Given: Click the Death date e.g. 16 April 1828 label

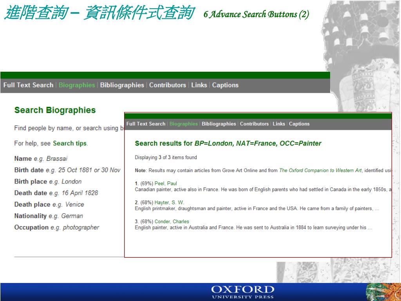Looking at the screenshot, I should coord(56,193).
